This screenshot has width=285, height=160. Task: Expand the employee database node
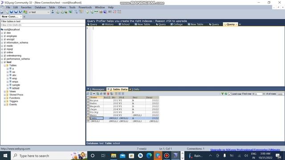(2, 36)
